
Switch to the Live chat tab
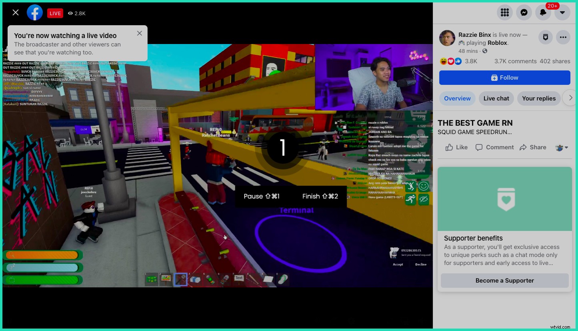pyautogui.click(x=496, y=98)
